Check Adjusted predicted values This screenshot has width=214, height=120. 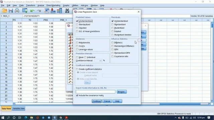[x=77, y=28]
